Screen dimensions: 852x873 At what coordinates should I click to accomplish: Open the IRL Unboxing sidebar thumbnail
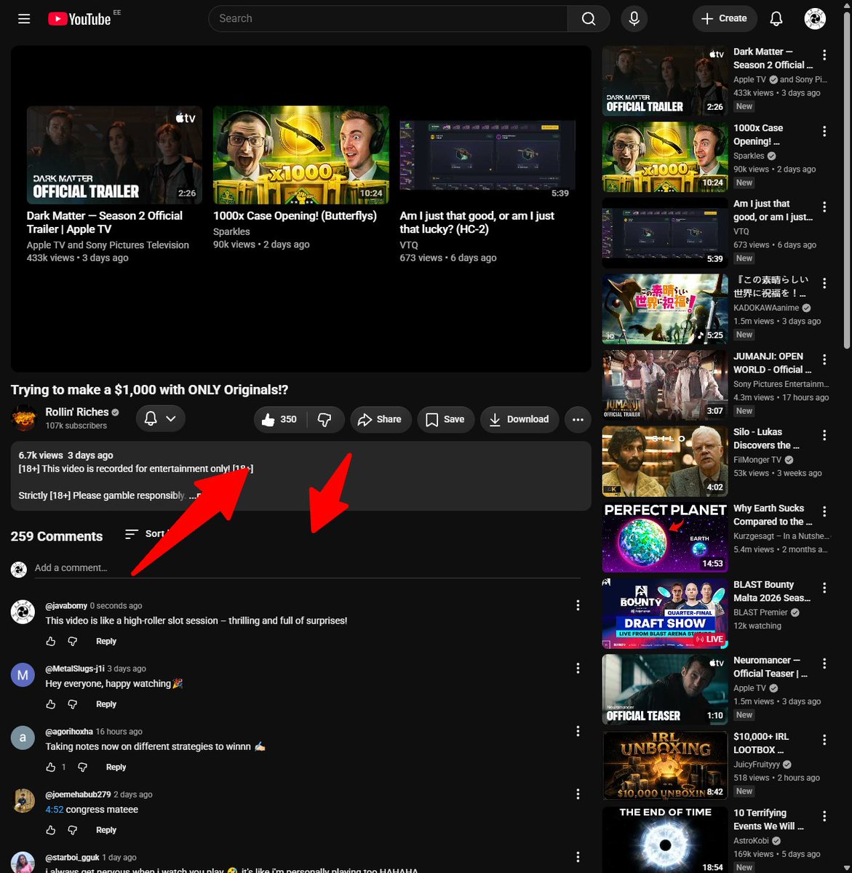pyautogui.click(x=665, y=765)
